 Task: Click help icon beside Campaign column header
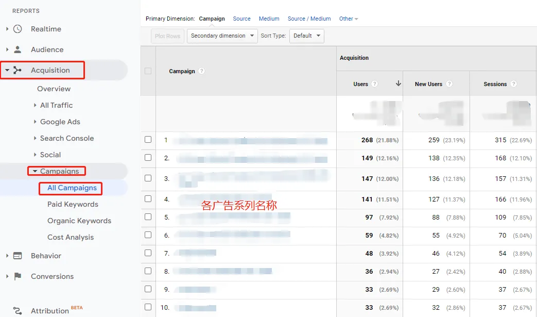tap(202, 71)
